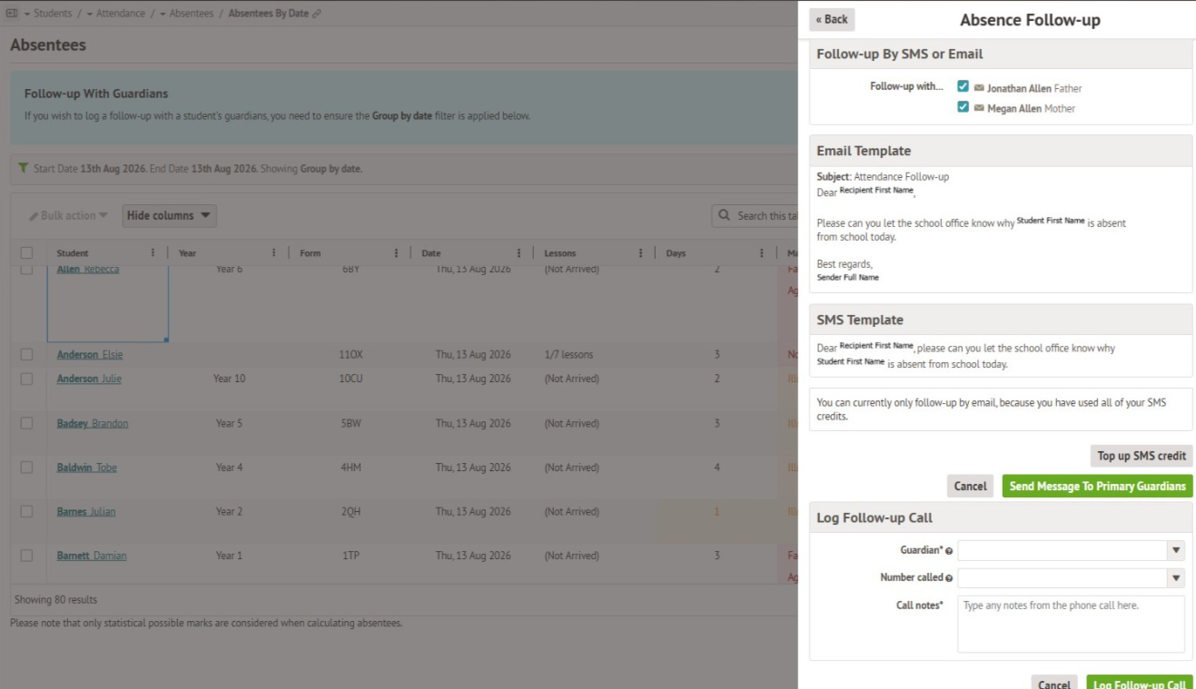
Task: Tick the select-all checkbox in table header
Action: pyautogui.click(x=26, y=253)
